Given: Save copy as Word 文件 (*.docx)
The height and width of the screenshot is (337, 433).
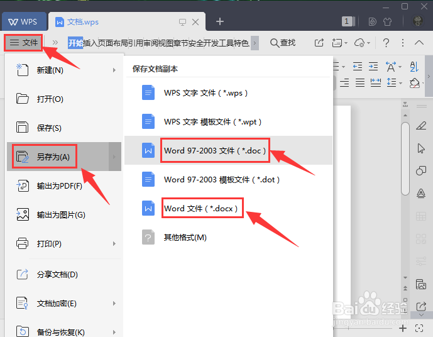Looking at the screenshot, I should 228,208.
